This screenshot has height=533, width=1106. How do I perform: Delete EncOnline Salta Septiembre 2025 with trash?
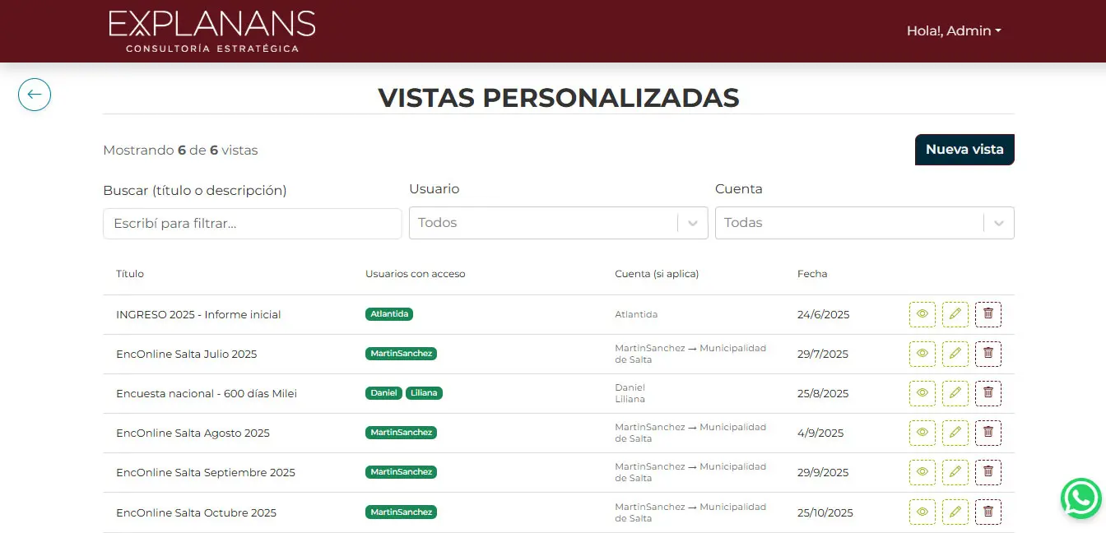click(x=988, y=472)
